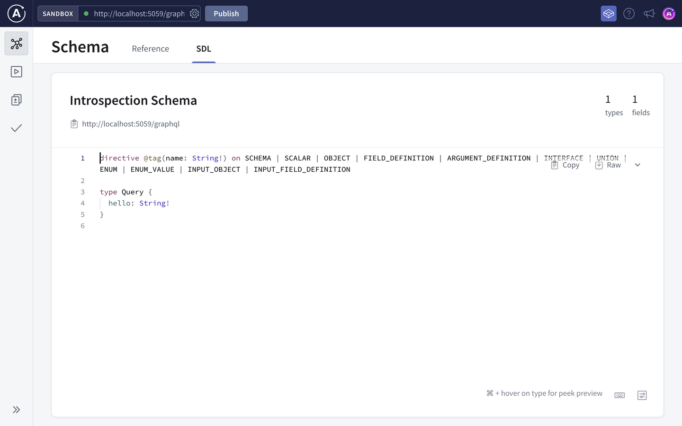Select the Schema icon in the sidebar

[16, 44]
